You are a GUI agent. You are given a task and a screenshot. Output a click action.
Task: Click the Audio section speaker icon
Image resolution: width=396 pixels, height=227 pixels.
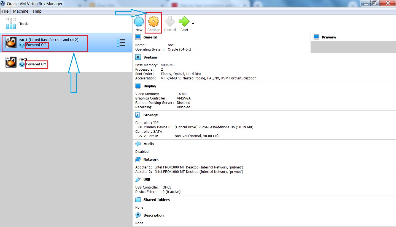[x=138, y=144]
